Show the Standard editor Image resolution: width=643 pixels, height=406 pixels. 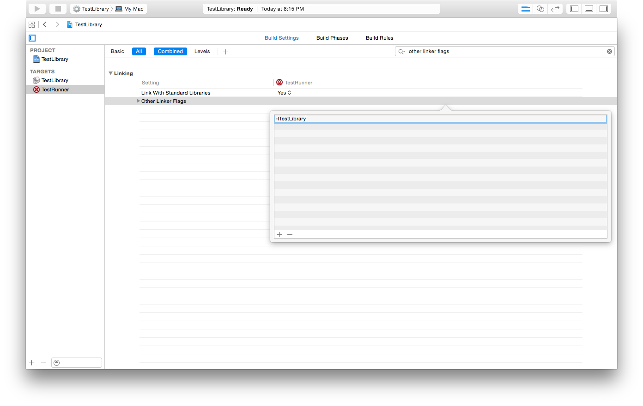pyautogui.click(x=525, y=9)
